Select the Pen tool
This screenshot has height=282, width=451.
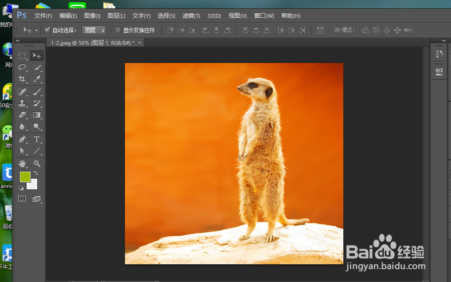click(22, 139)
